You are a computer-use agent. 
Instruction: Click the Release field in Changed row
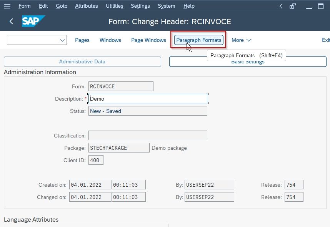pyautogui.click(x=294, y=197)
